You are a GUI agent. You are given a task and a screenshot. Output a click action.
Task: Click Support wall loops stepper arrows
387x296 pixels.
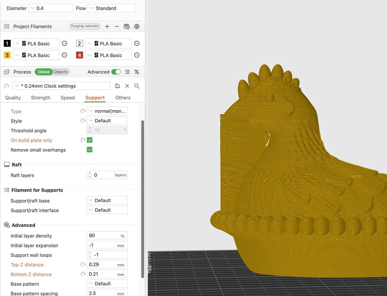point(90,255)
